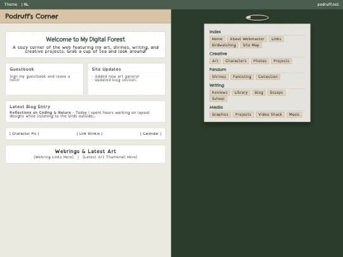This screenshot has height=257, width=343.
Task: Click the Webring Links Here placeholder
Action: [53, 157]
